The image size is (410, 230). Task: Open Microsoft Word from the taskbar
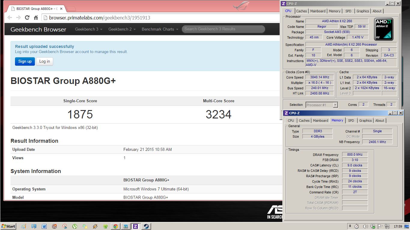tap(44, 226)
